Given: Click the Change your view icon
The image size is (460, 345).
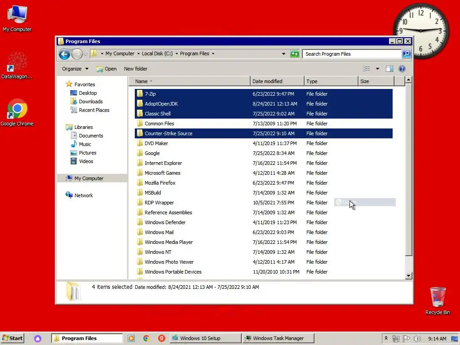Looking at the screenshot, I should pos(367,69).
